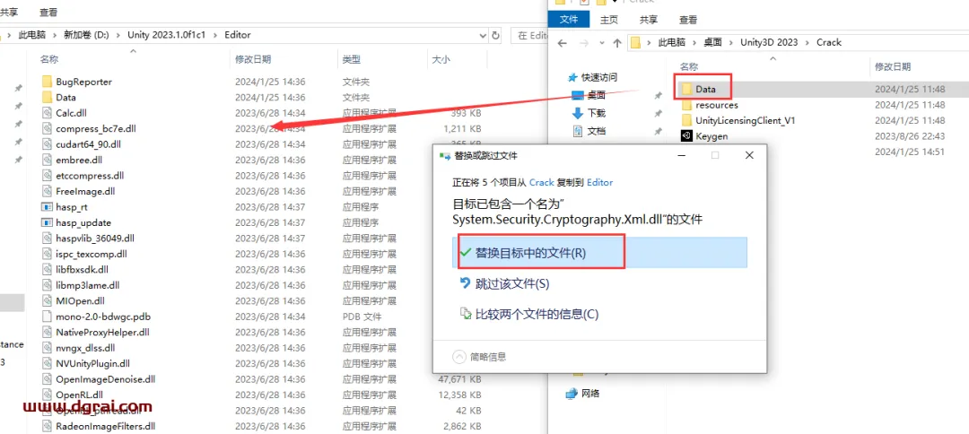Click refresh button in Editor window address bar

(x=495, y=36)
